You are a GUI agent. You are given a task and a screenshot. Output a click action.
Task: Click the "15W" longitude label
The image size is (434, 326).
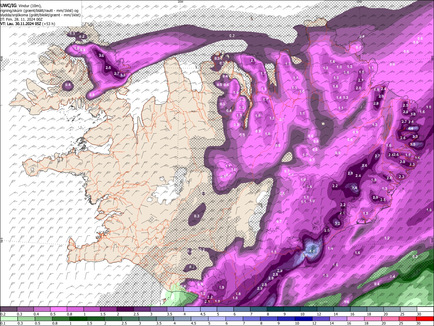click(x=359, y=2)
